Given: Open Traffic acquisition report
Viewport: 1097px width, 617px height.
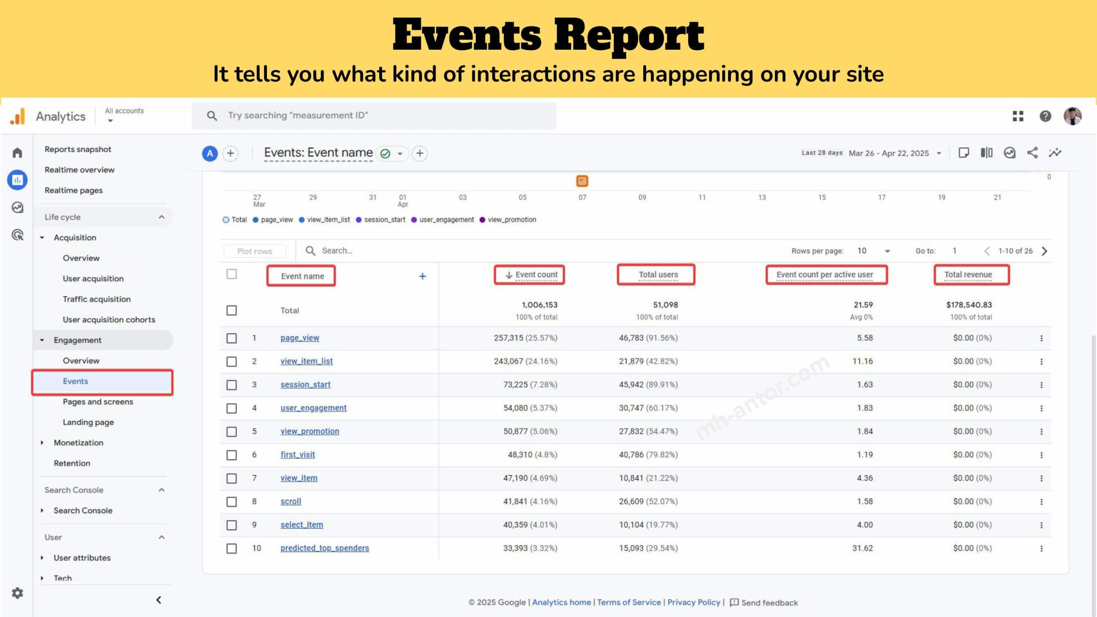Looking at the screenshot, I should tap(97, 299).
